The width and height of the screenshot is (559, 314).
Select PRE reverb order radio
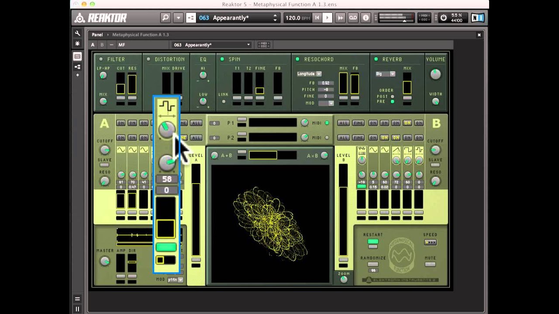392,102
